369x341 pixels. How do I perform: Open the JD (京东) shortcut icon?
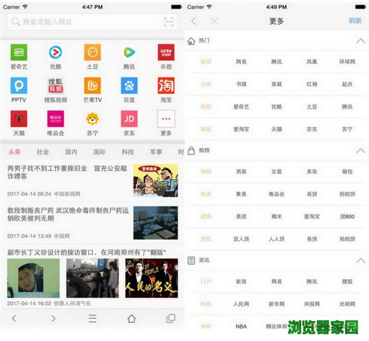click(x=129, y=119)
